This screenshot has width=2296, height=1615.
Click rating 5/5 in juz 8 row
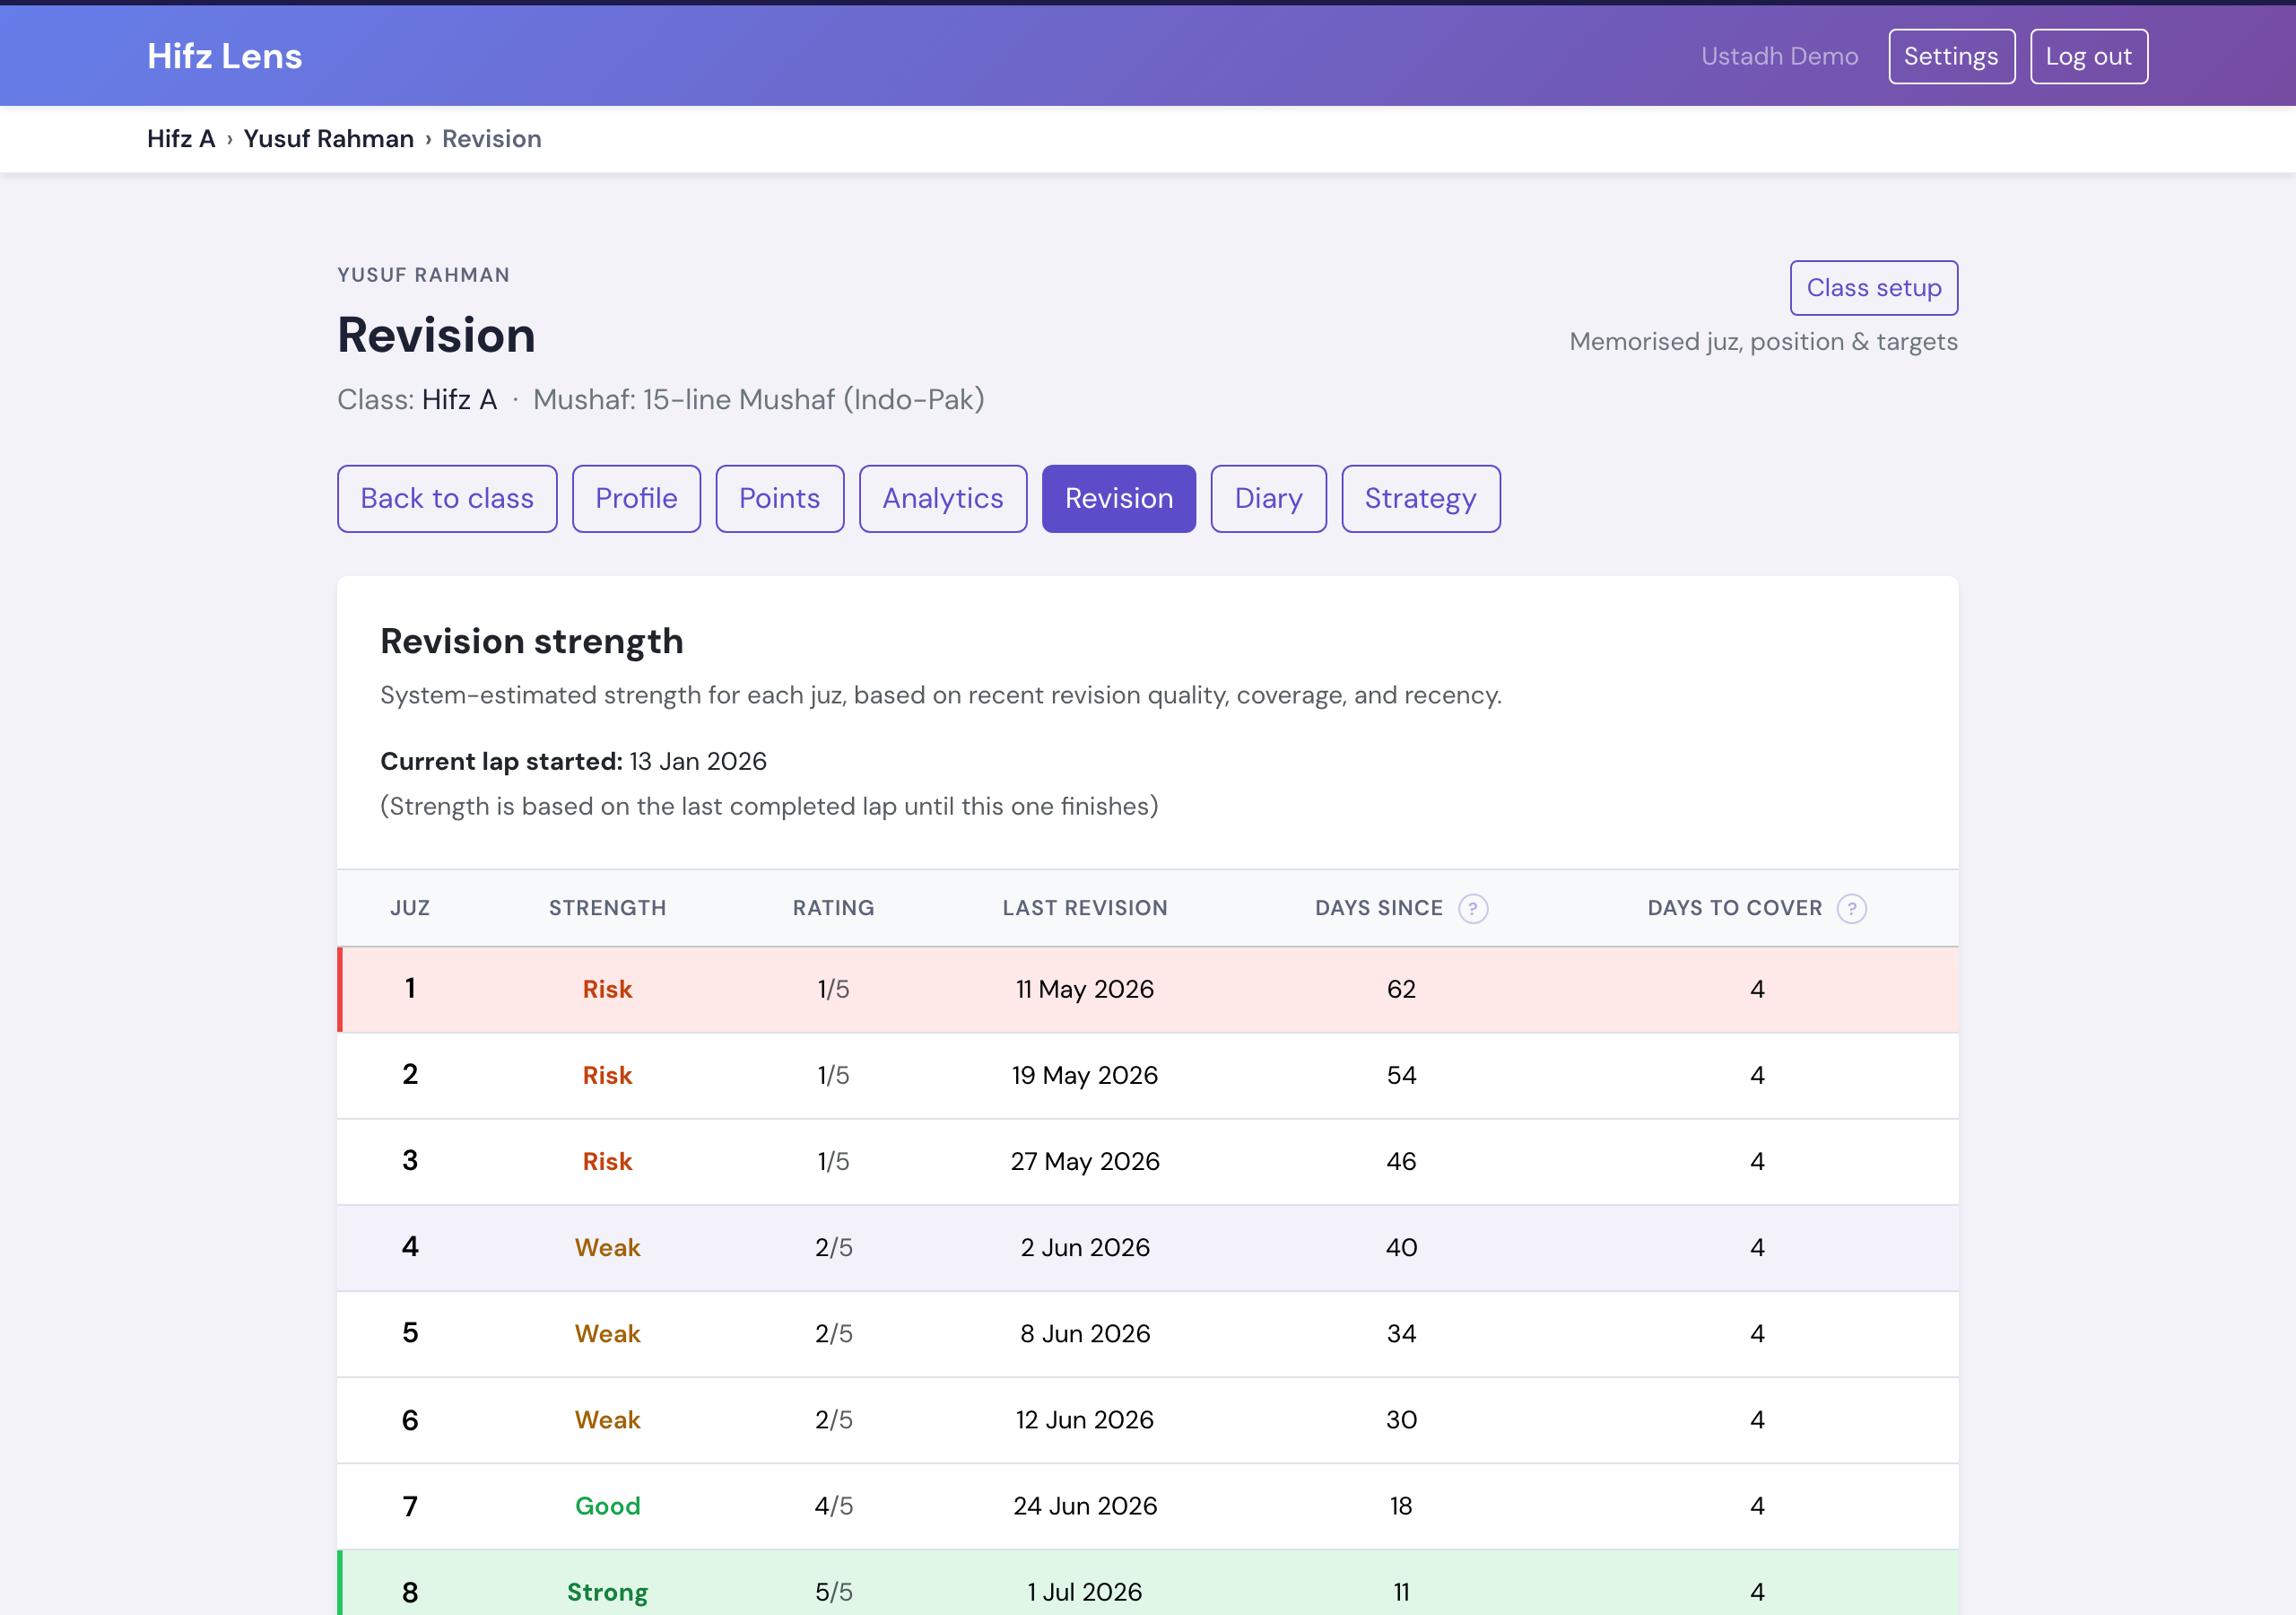833,1592
